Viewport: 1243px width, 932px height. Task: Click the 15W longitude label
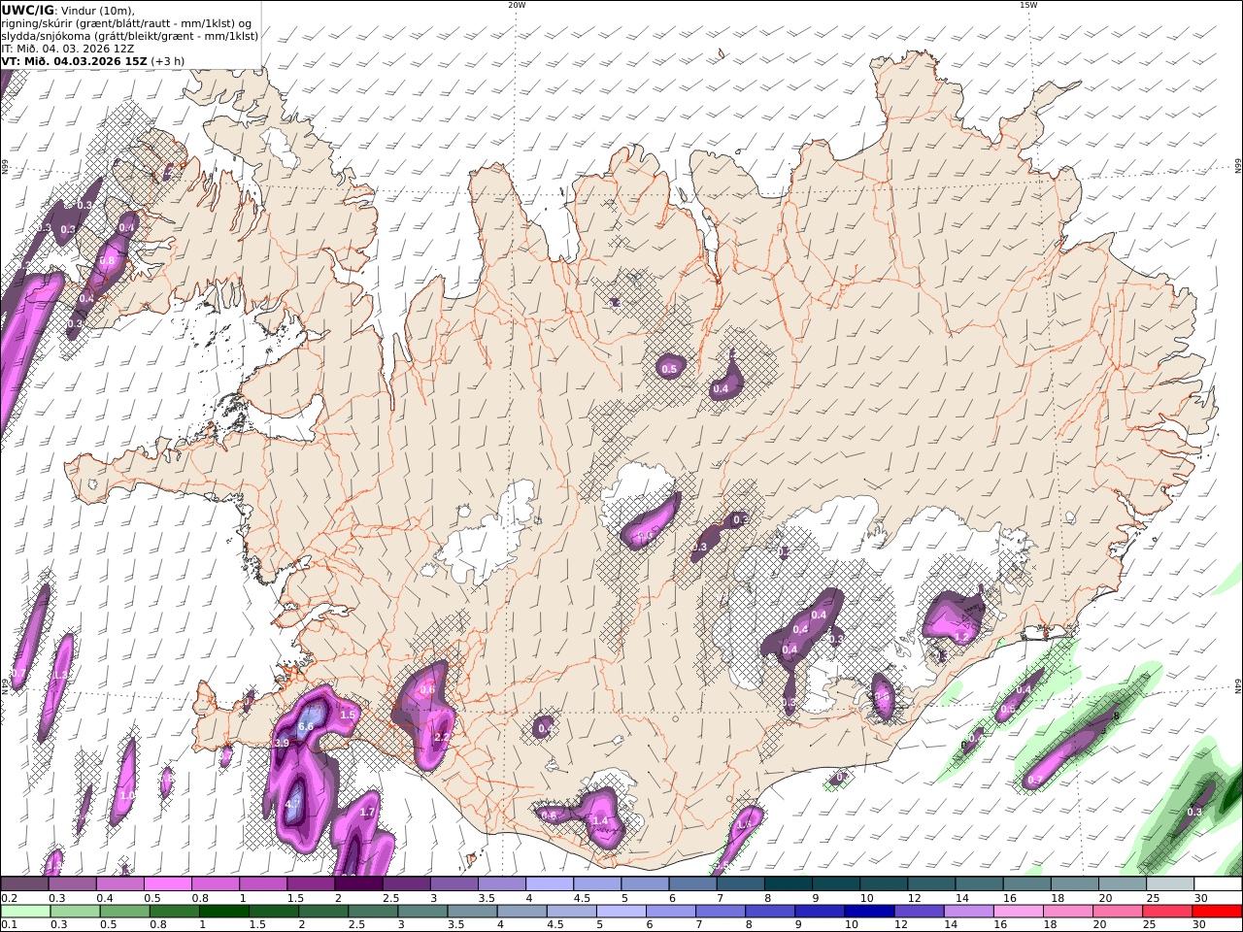pyautogui.click(x=1028, y=5)
